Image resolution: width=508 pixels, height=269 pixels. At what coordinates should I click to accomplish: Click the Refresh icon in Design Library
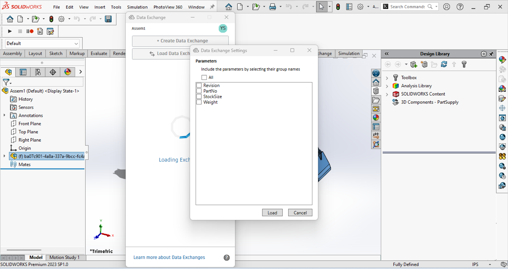tap(444, 64)
